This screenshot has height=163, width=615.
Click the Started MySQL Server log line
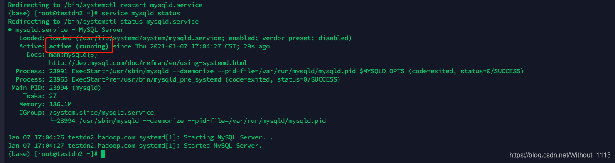pyautogui.click(x=135, y=146)
